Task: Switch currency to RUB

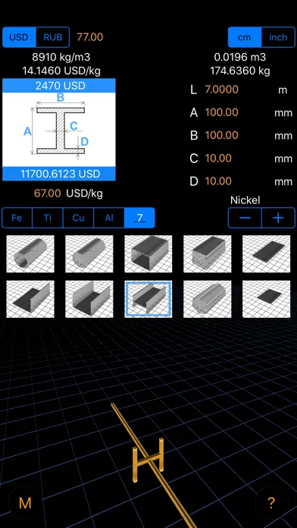Action: coord(53,37)
